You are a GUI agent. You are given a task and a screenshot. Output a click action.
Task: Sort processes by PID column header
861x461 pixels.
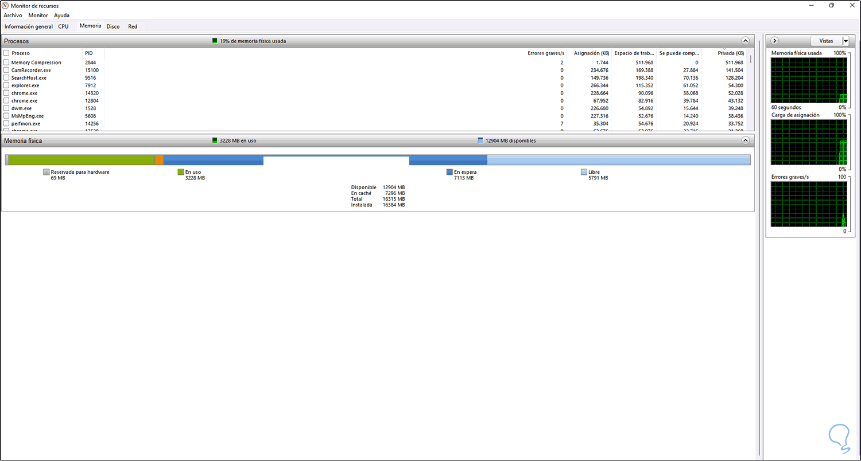(93, 53)
